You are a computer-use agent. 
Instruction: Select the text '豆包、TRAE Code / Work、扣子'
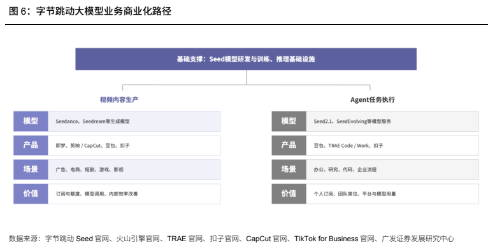pos(348,146)
